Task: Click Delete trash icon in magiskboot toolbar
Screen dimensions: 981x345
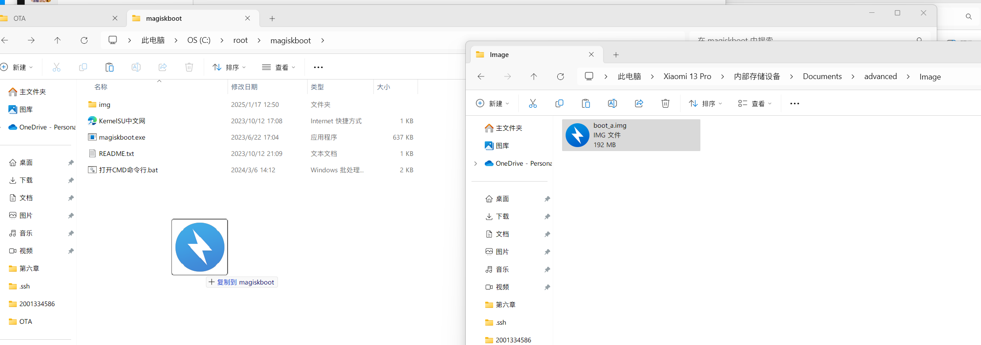Action: (x=189, y=67)
